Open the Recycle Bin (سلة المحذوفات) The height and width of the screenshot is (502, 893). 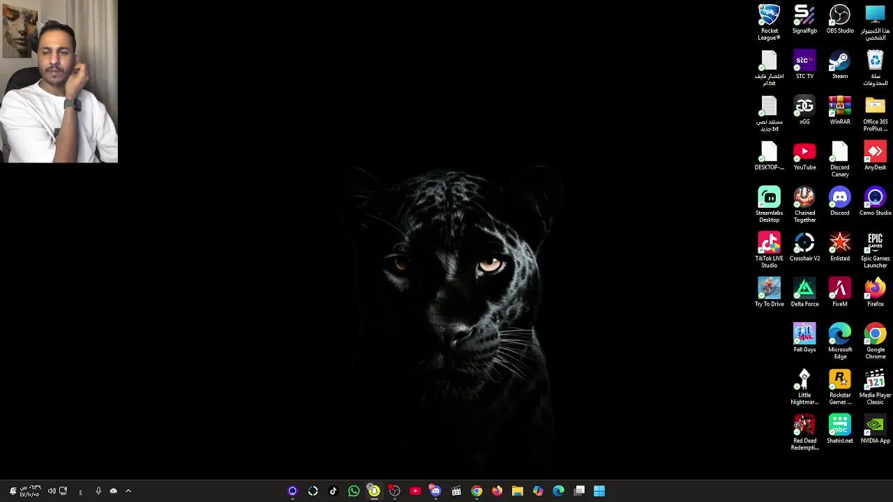pyautogui.click(x=875, y=68)
